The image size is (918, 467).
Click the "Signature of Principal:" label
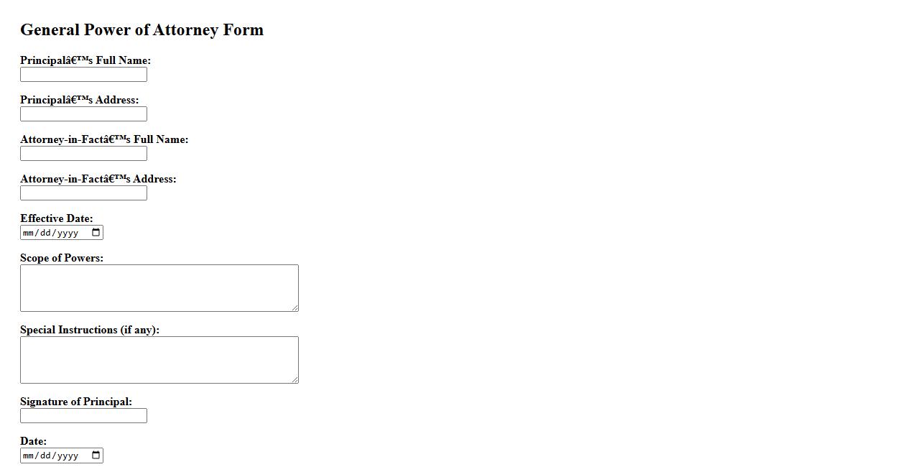(76, 402)
